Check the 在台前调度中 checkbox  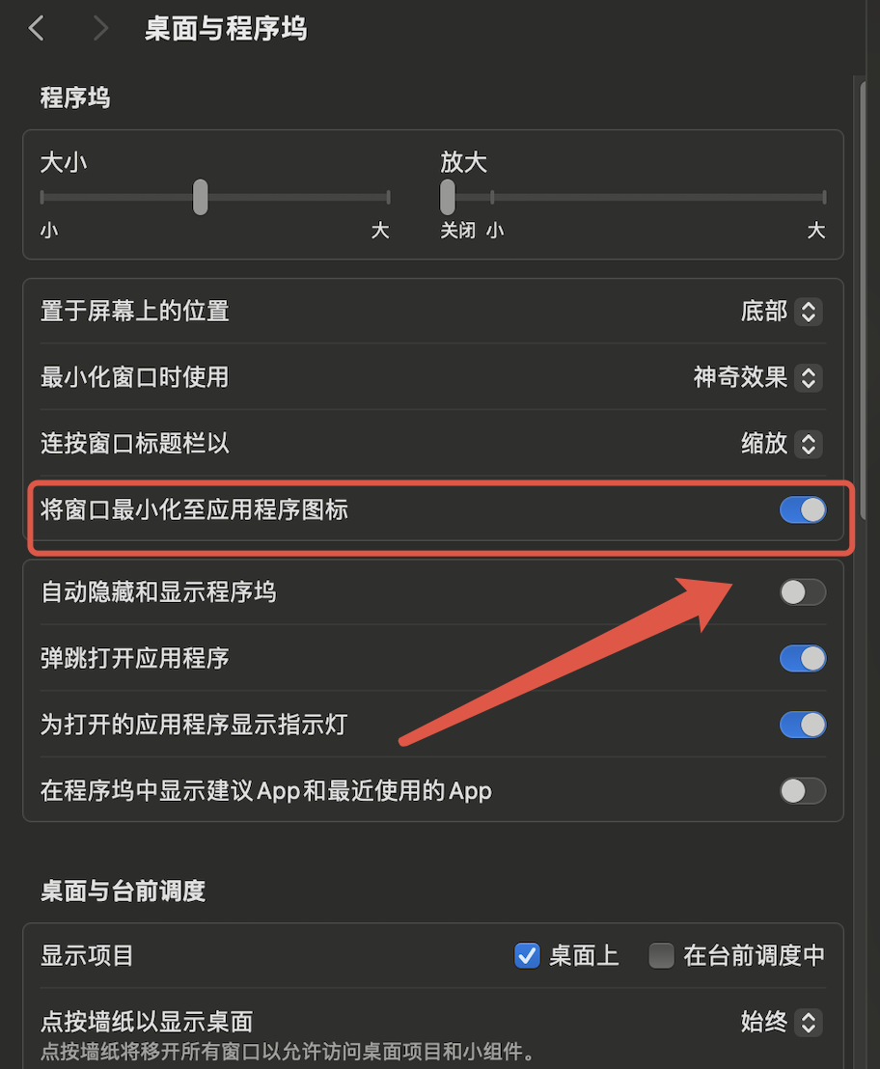(x=661, y=956)
